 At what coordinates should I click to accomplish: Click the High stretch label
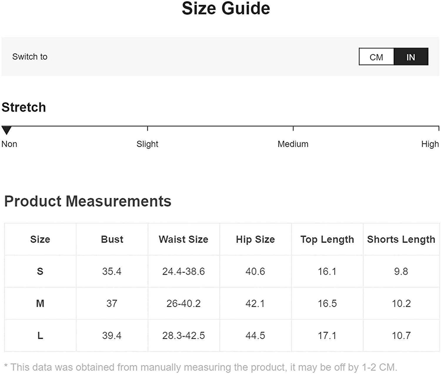pyautogui.click(x=430, y=144)
